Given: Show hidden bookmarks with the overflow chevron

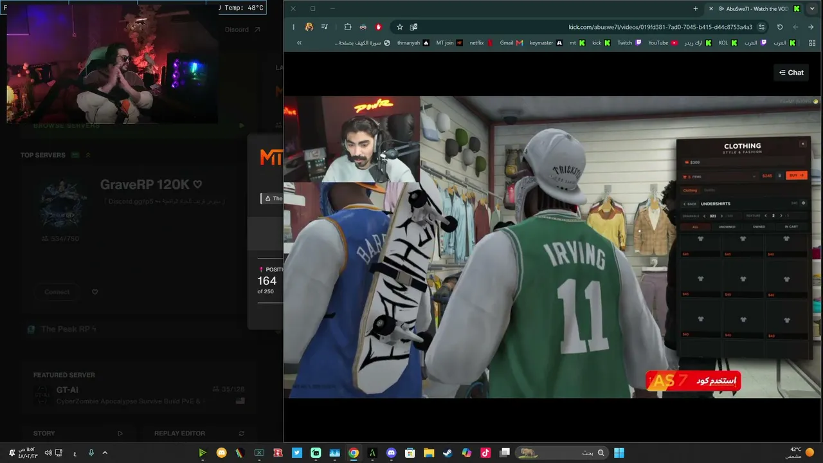Looking at the screenshot, I should 299,43.
